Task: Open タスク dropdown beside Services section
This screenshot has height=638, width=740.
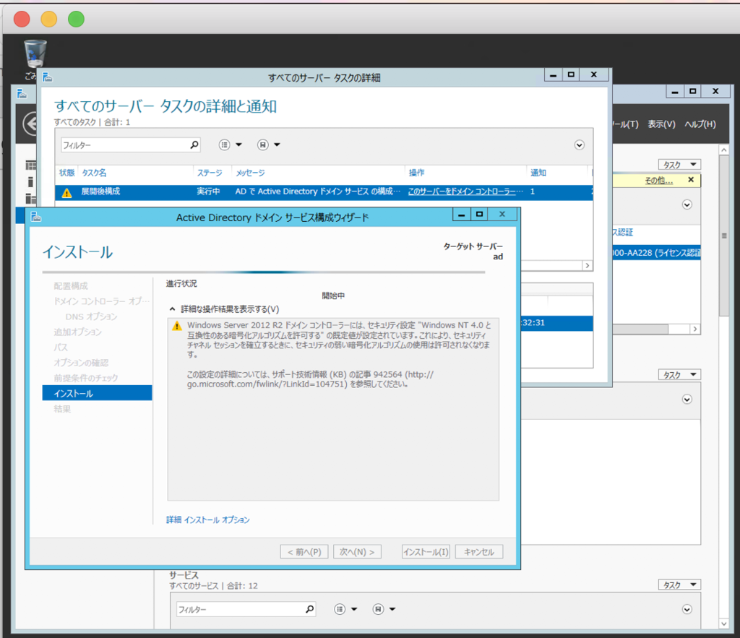Action: tap(679, 585)
